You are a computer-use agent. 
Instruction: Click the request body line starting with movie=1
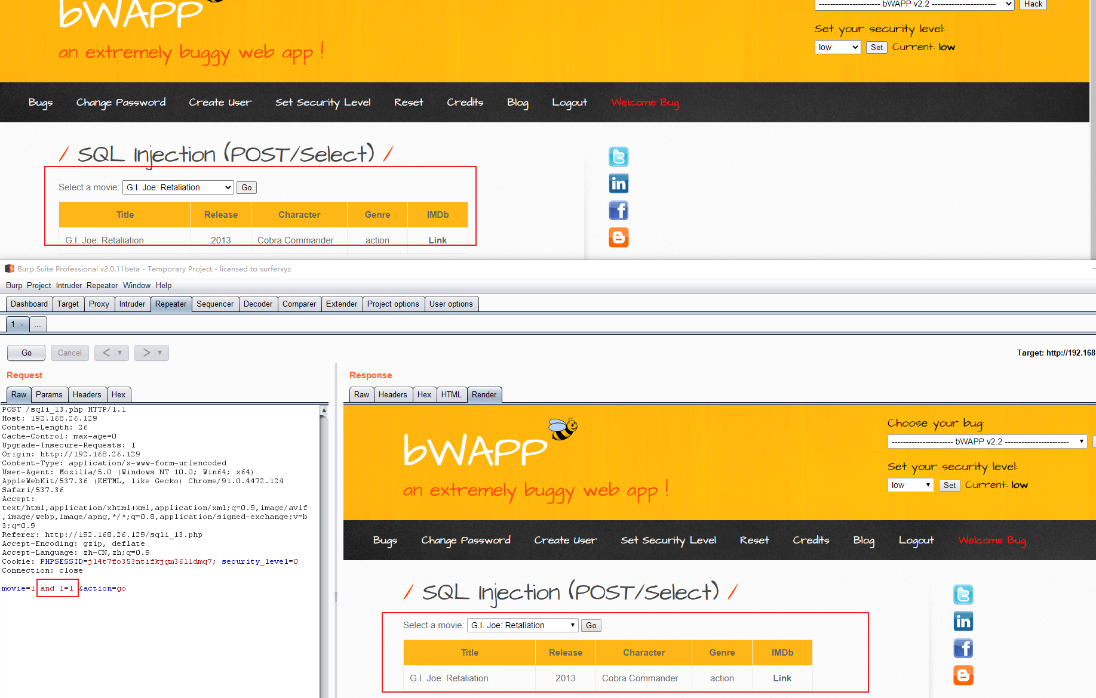64,588
